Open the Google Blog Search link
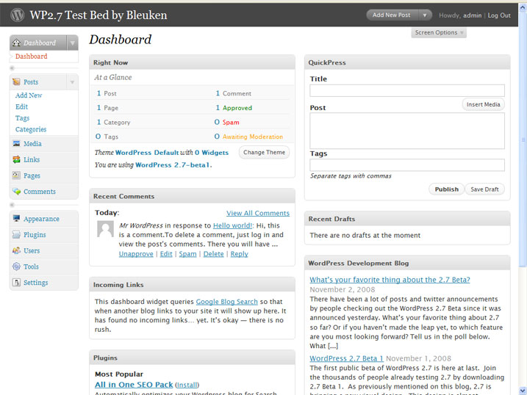This screenshot has height=395, width=527. (x=227, y=302)
